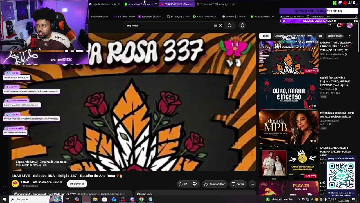360x203 pixels.
Task: Clear the search text with the X icon
Action: point(221,25)
